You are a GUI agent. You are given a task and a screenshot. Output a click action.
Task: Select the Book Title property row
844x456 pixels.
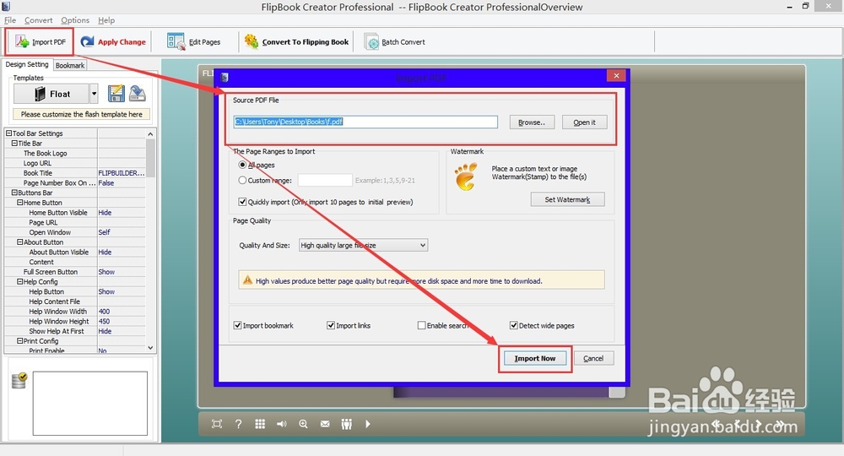(x=75, y=173)
